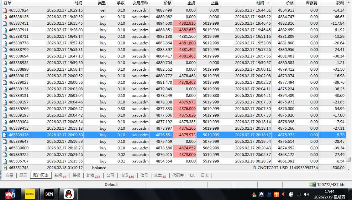The width and height of the screenshot is (352, 200).
Task: Click the scrollbar down arrow in the history list
Action: pos(349,169)
